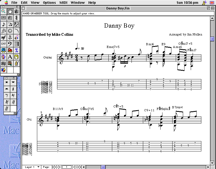Open the Options menu
216x169 pixels.
49,3
